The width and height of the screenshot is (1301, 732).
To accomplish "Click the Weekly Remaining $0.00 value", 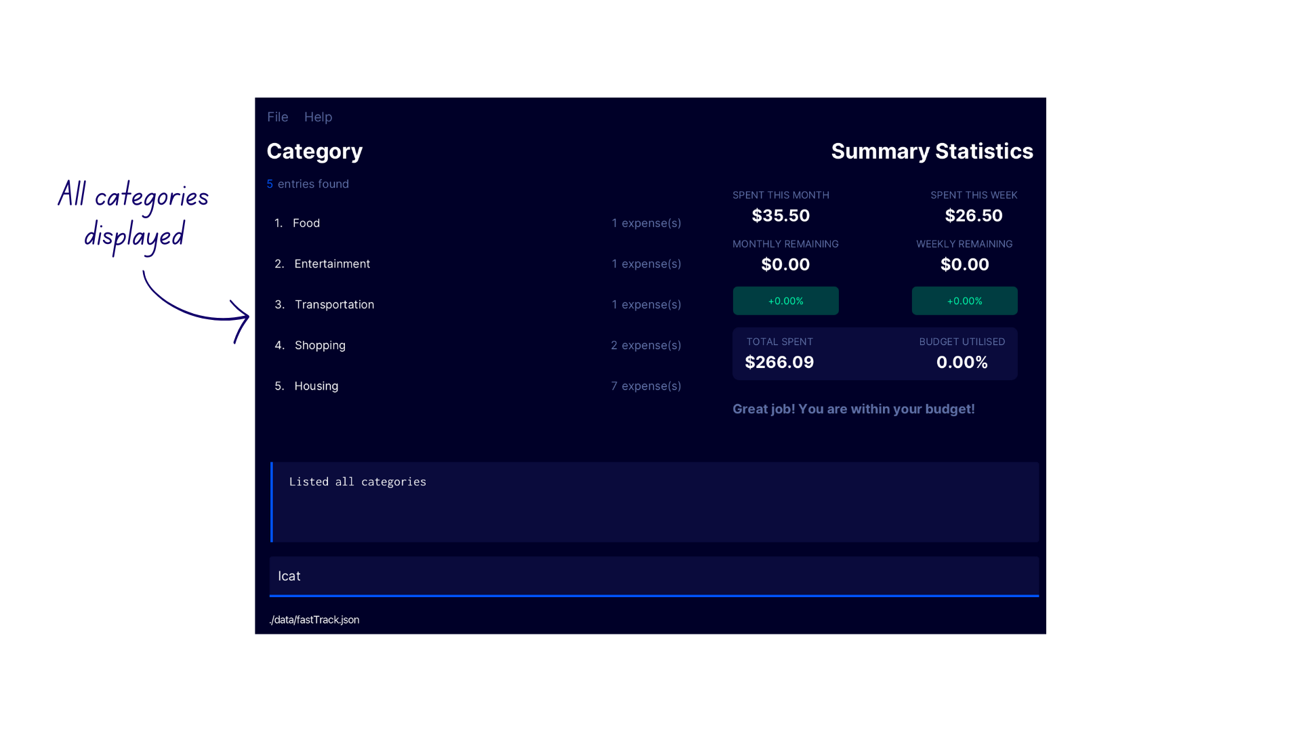I will [964, 264].
